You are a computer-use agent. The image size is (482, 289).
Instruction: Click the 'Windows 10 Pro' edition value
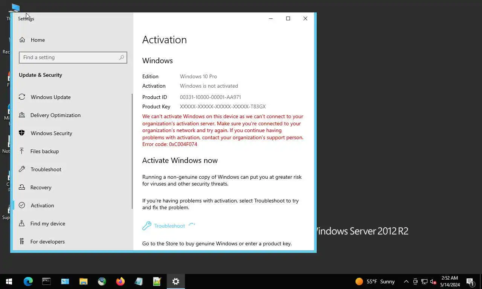tap(198, 76)
